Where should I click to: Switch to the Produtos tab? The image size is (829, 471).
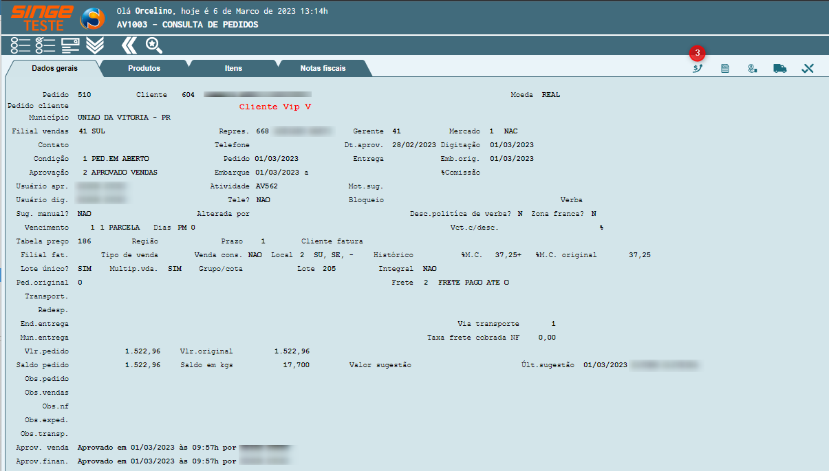144,69
